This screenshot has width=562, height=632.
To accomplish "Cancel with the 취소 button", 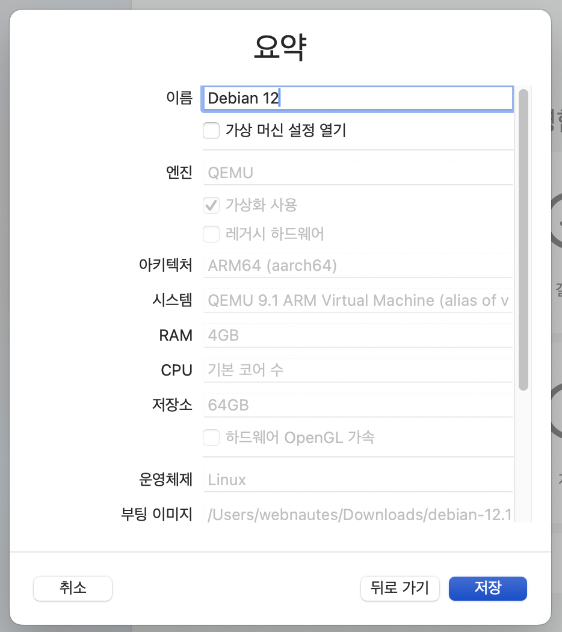I will click(x=73, y=589).
